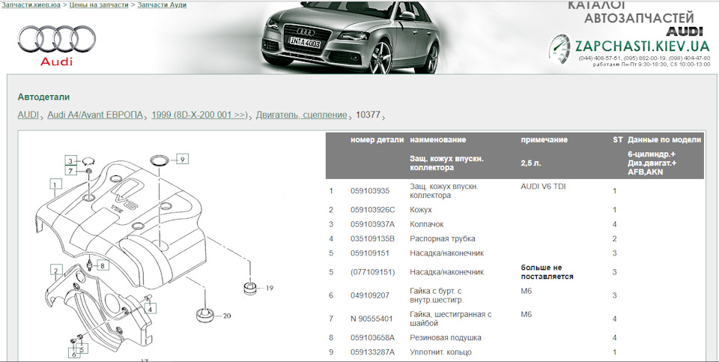Open the Цены на запчасти link

99,4
